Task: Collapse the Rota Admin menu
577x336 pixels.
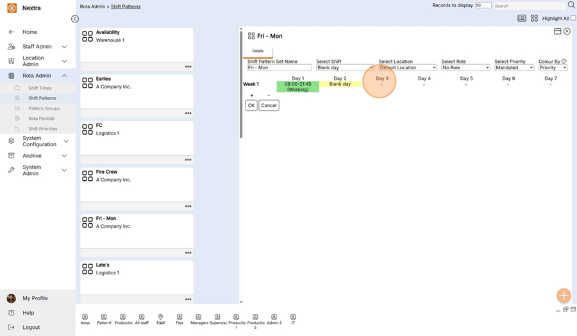Action: pos(64,76)
